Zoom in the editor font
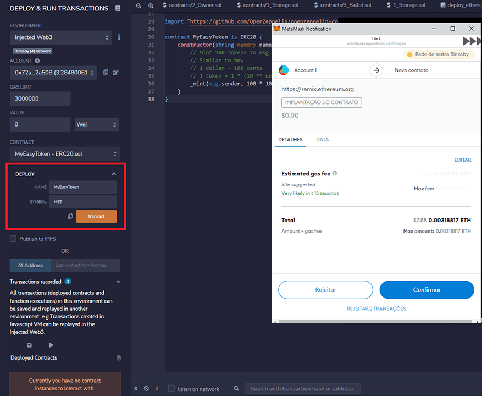 (151, 5)
